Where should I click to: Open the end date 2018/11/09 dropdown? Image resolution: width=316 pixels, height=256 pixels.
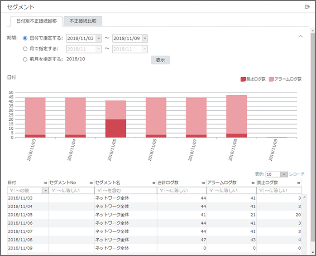[x=144, y=39]
